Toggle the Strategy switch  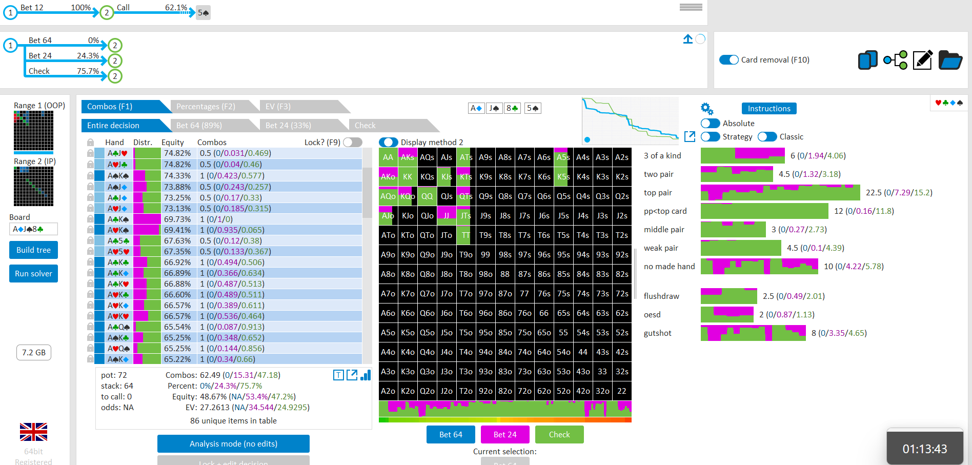click(711, 137)
